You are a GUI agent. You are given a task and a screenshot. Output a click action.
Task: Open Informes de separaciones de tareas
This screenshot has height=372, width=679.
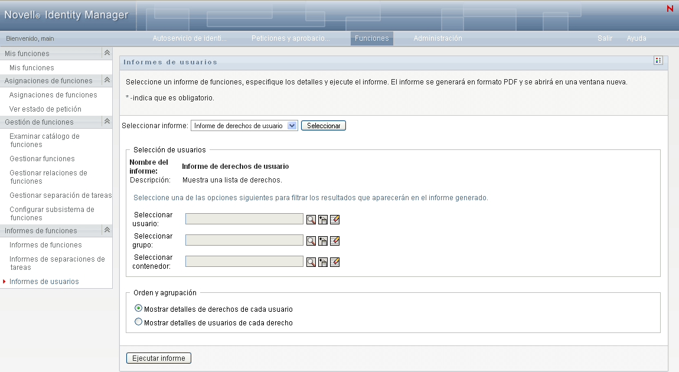(x=57, y=263)
